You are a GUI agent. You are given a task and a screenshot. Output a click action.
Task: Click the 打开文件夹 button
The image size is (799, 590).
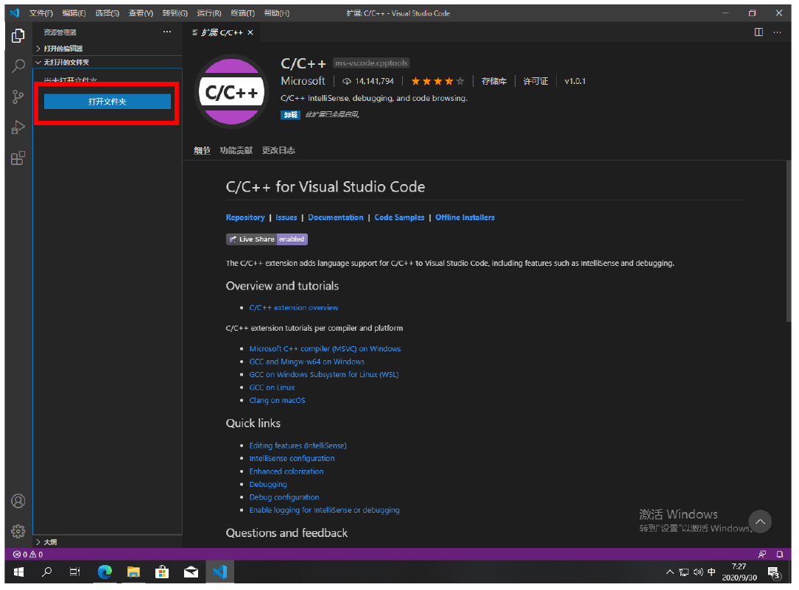pos(108,102)
